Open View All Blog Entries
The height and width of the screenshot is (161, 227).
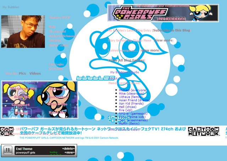tap(126, 61)
